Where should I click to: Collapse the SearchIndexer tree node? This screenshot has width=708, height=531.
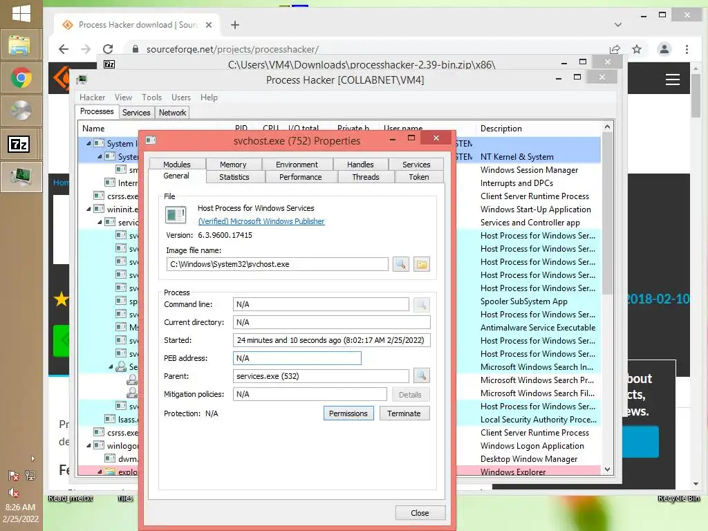click(x=111, y=366)
